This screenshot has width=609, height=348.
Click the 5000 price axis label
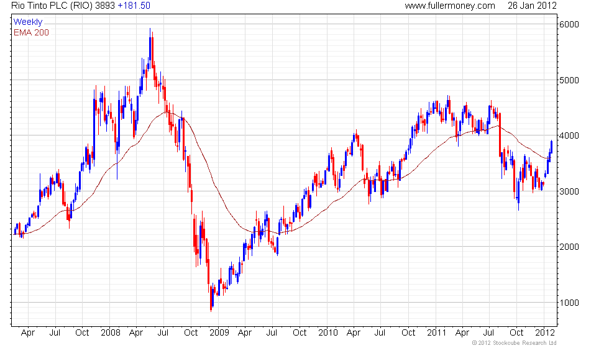pos(569,80)
